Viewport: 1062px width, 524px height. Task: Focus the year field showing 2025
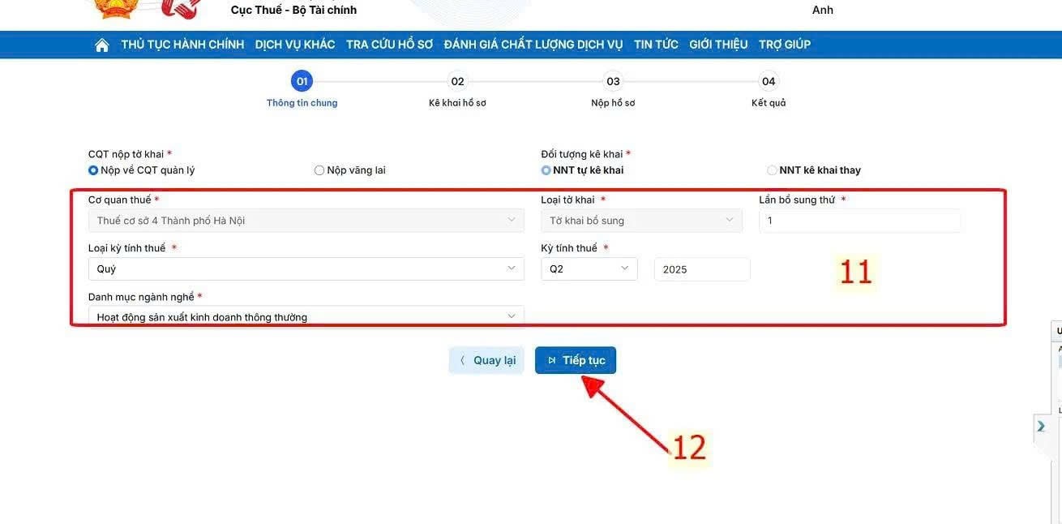[702, 269]
